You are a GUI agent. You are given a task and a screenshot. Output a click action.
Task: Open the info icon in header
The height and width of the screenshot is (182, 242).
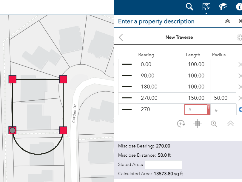click(239, 7)
